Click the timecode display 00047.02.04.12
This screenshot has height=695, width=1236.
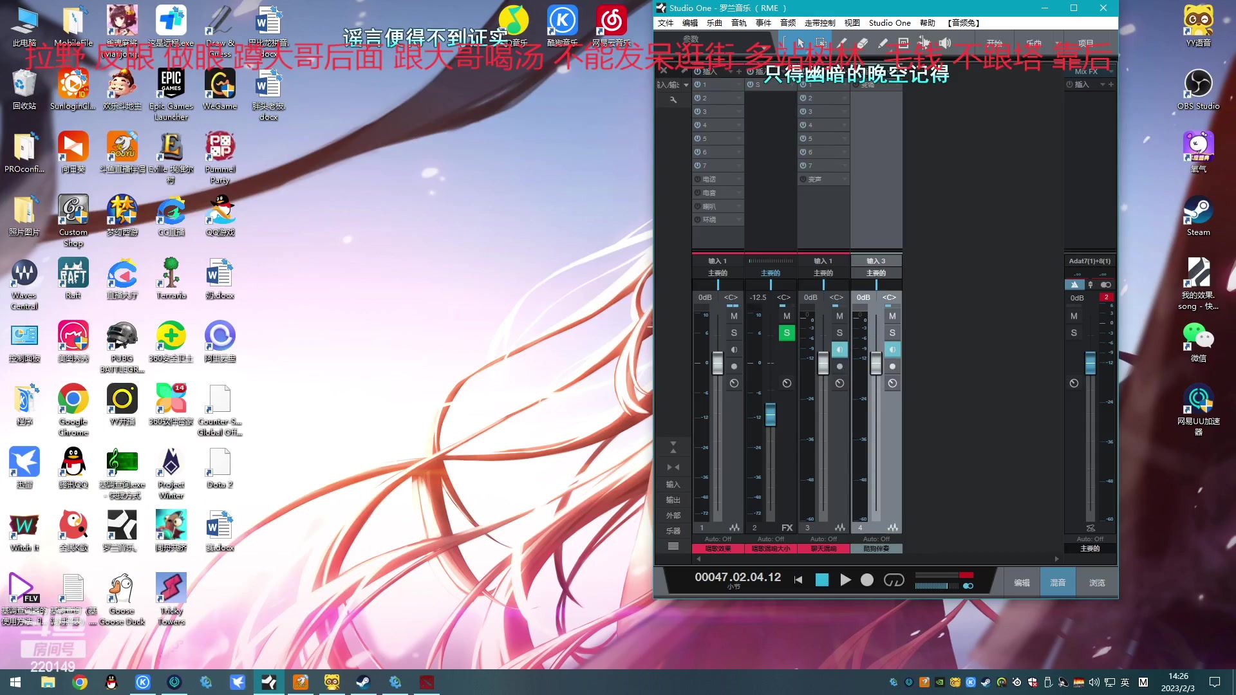(738, 577)
